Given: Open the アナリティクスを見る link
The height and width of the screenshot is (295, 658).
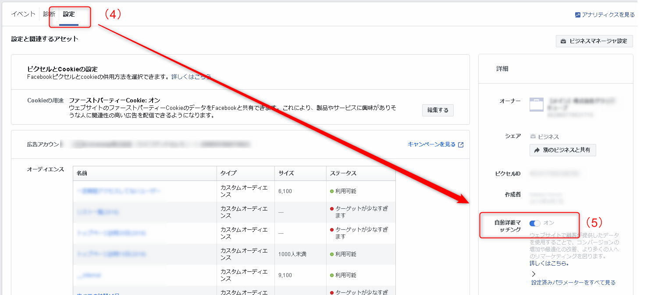Looking at the screenshot, I should click(608, 15).
